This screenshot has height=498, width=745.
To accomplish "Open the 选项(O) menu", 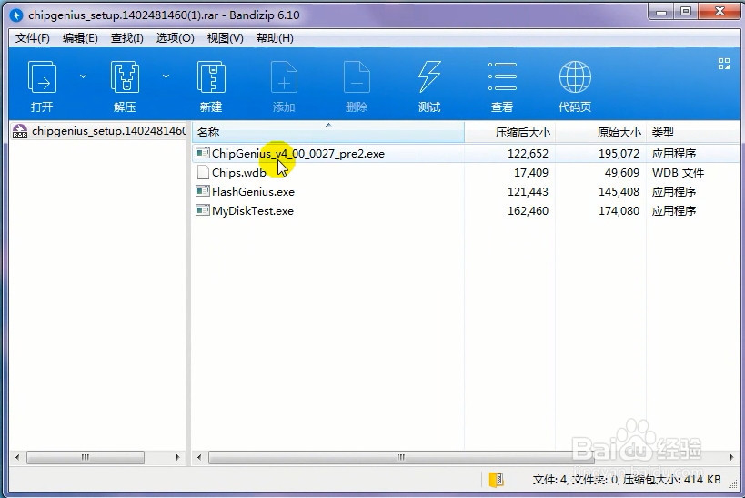I will 175,38.
